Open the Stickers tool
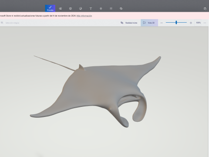The height and width of the screenshot is (157, 209). coord(81,9)
